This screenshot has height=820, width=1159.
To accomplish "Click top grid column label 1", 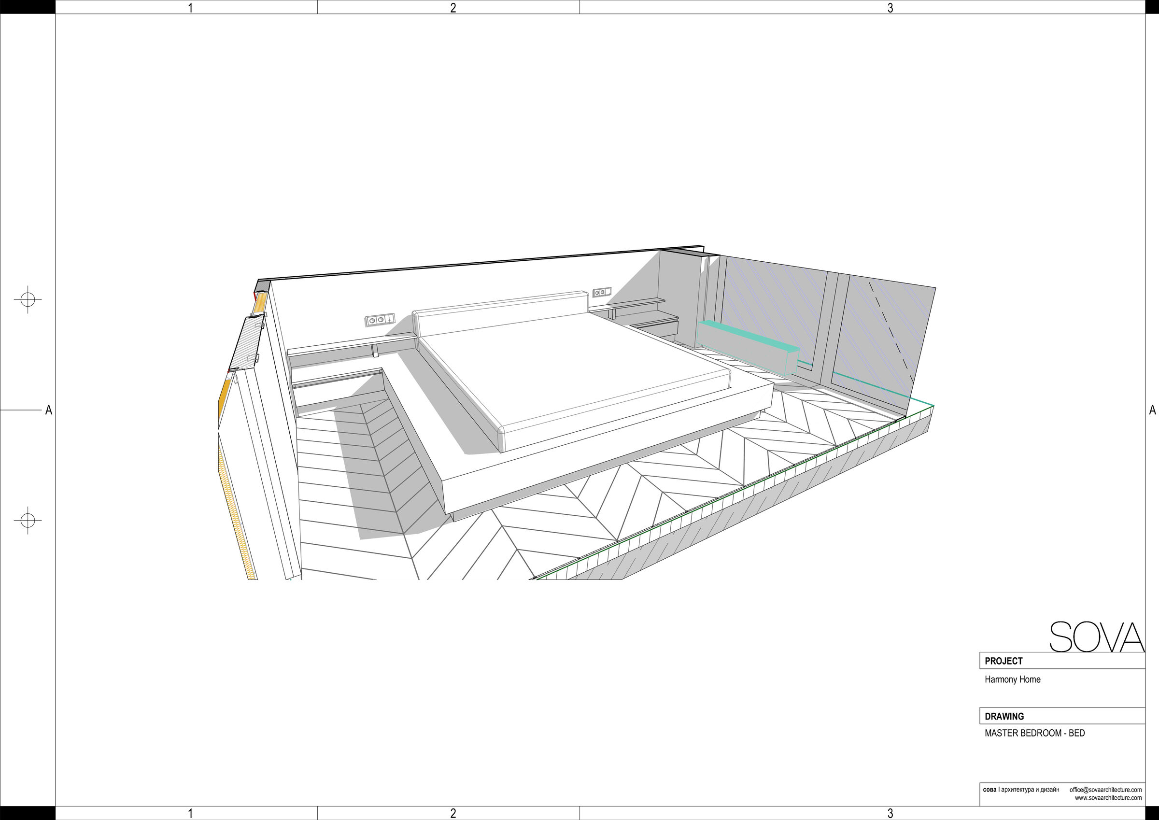I will pos(190,8).
